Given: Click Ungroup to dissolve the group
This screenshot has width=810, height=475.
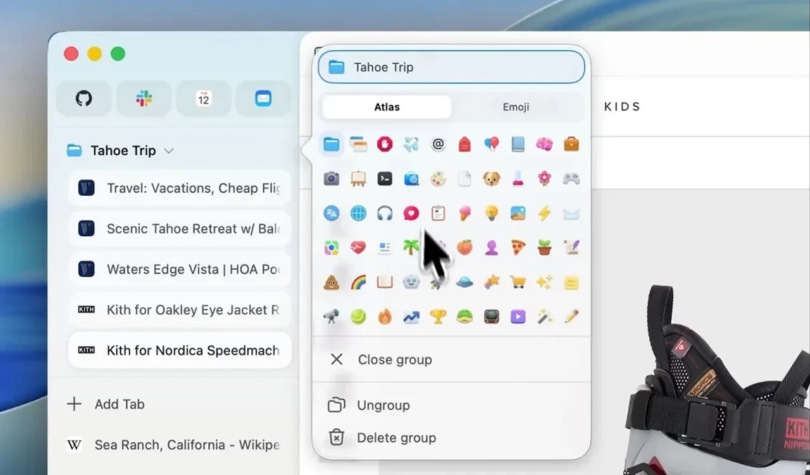Looking at the screenshot, I should pyautogui.click(x=384, y=405).
